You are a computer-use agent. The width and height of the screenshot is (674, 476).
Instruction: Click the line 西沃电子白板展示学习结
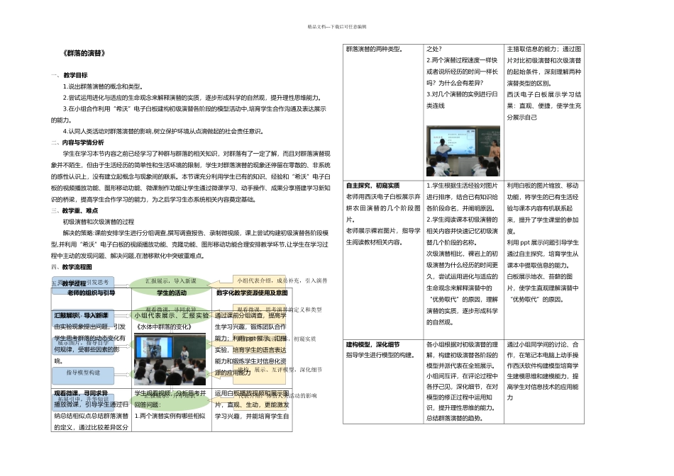(x=543, y=94)
